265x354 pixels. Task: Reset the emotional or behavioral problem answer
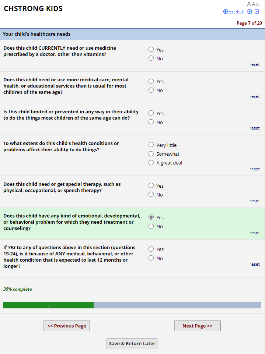coord(254,233)
